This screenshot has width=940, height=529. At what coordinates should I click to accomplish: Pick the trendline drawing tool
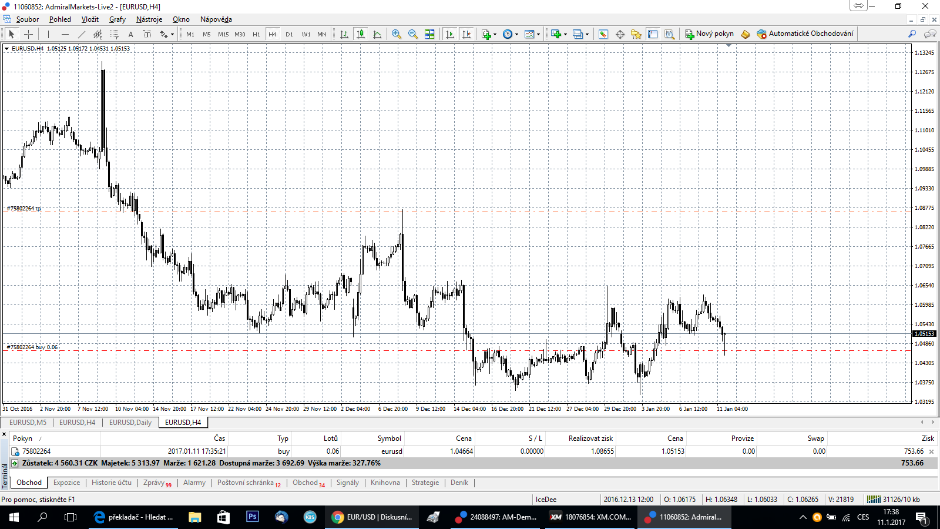(x=81, y=34)
